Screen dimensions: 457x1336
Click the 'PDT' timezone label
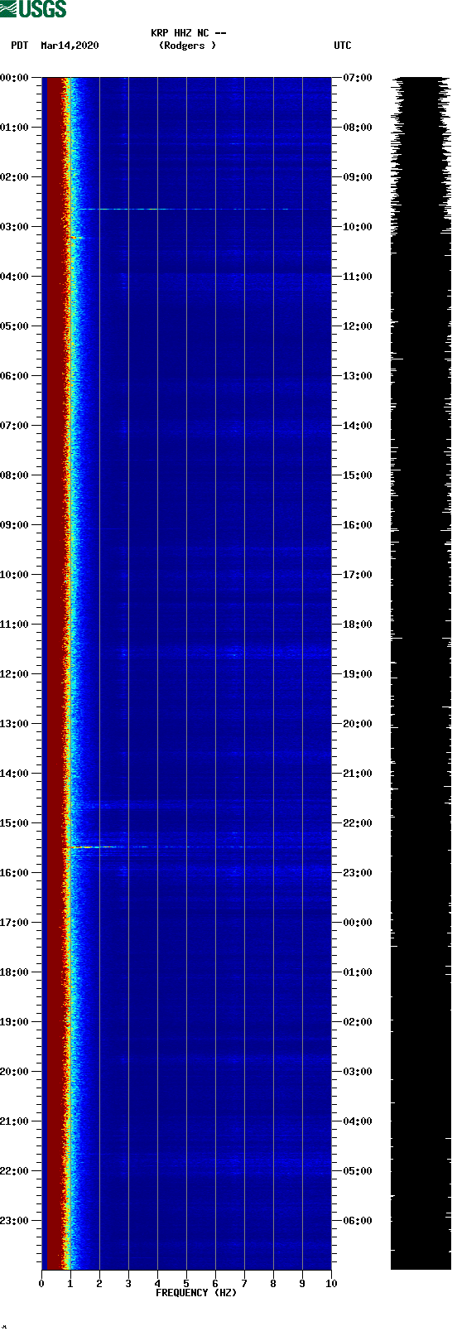pyautogui.click(x=19, y=46)
